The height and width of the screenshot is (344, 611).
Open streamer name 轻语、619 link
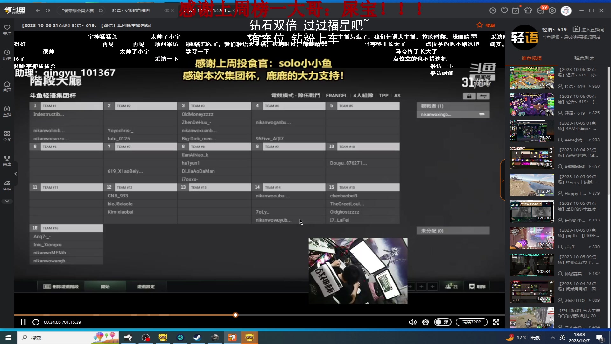click(554, 29)
